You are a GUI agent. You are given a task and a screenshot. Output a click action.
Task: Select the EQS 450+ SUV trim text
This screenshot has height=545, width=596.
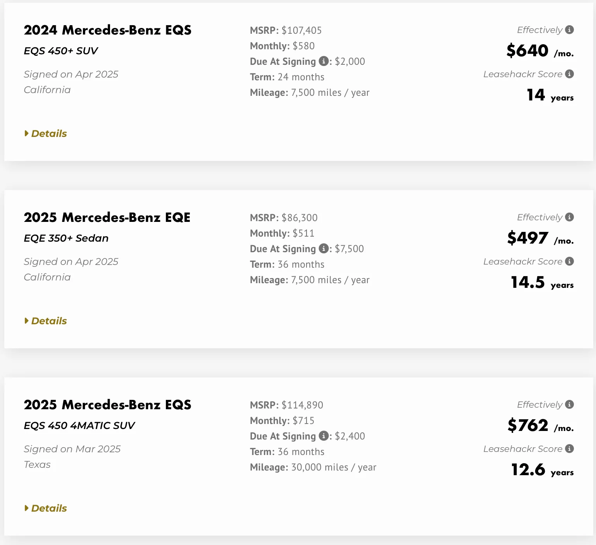[61, 51]
